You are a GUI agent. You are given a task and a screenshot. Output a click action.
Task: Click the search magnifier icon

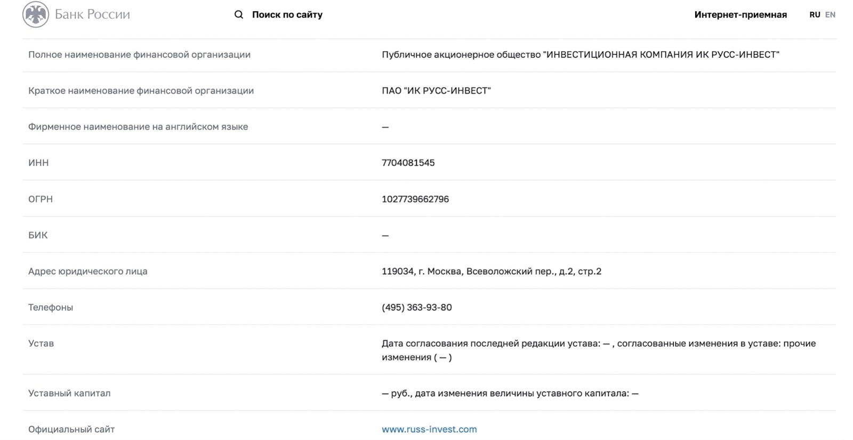[239, 14]
